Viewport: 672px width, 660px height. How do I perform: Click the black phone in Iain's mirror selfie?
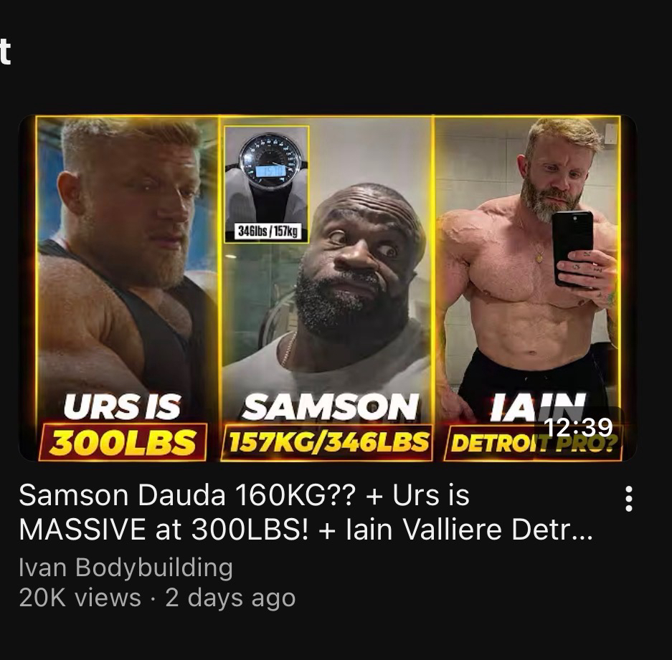572,249
